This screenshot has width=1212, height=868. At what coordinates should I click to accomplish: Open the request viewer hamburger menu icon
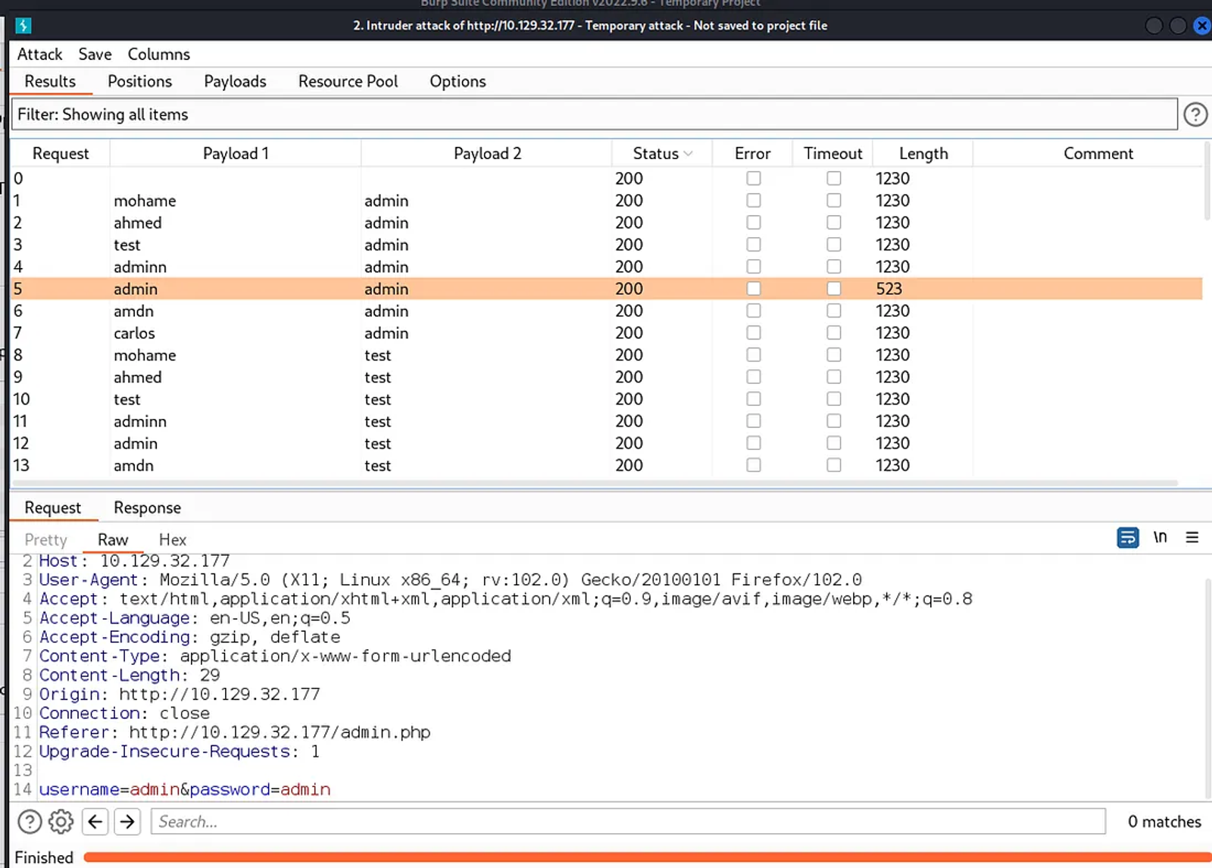(x=1192, y=537)
